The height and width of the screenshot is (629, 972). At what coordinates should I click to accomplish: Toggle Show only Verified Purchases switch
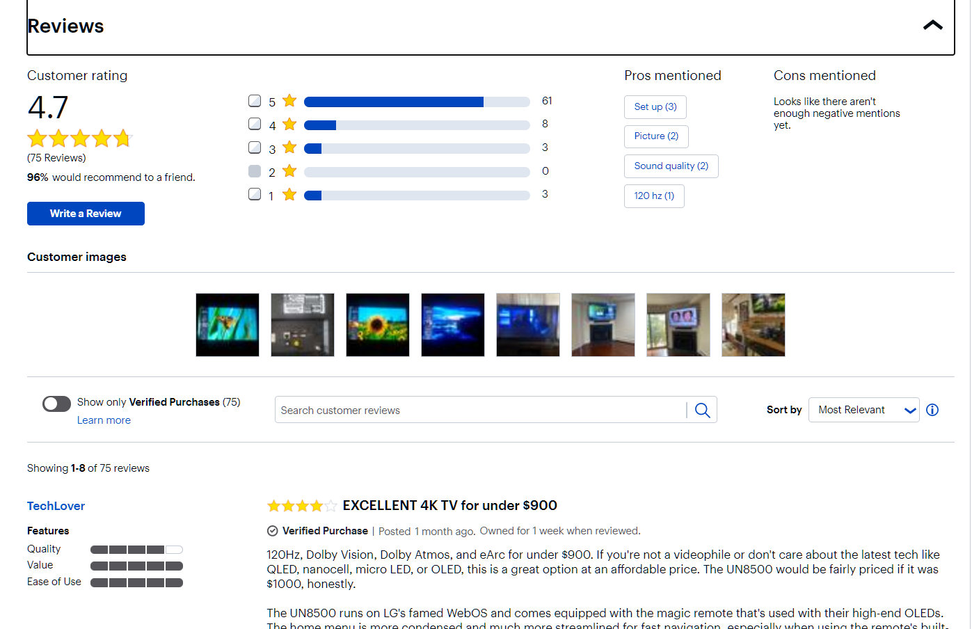56,404
